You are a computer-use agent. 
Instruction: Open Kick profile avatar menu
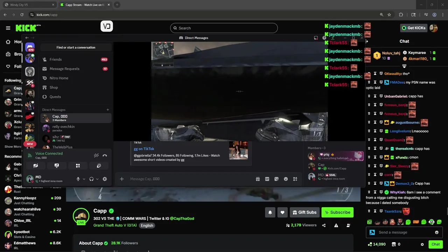[434, 28]
